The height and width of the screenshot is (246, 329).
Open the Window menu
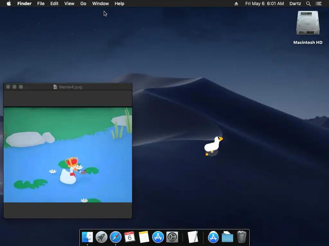tap(101, 4)
